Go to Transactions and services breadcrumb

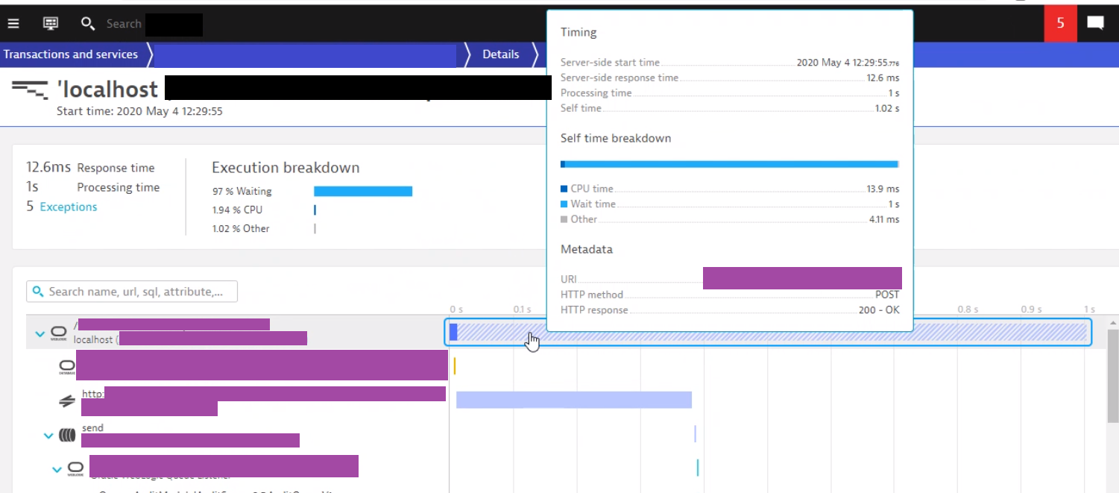click(x=71, y=54)
